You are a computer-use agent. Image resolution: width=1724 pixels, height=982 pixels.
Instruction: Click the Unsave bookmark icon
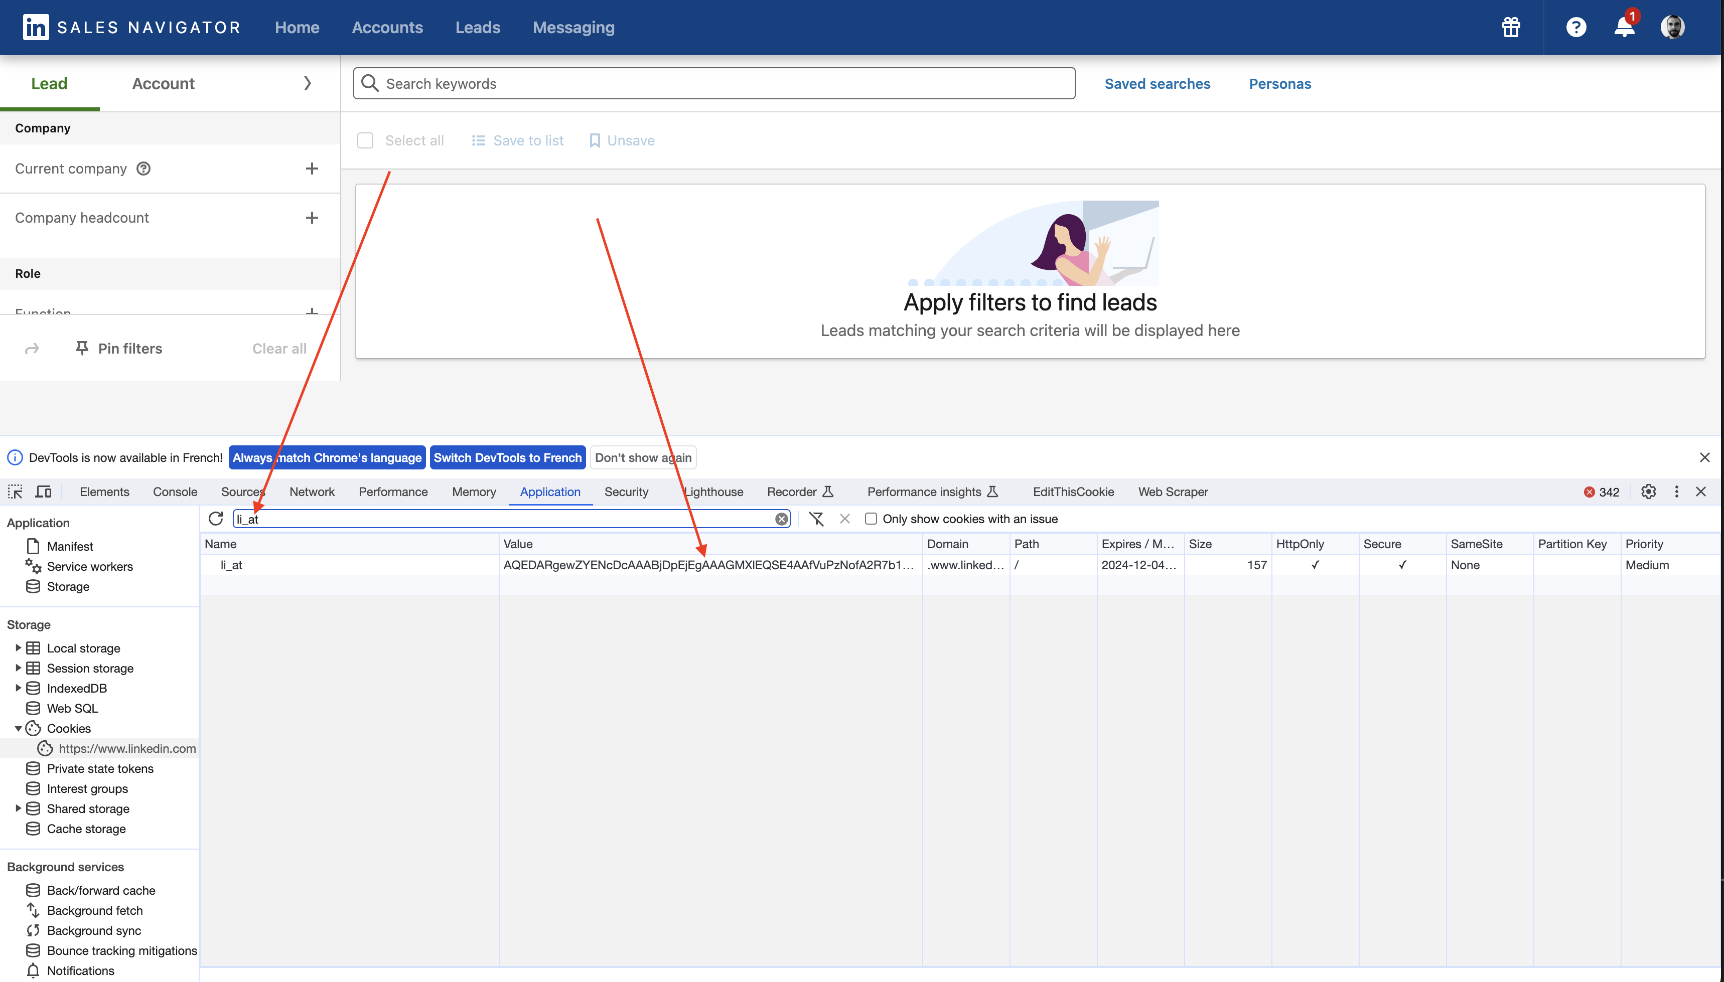click(595, 140)
